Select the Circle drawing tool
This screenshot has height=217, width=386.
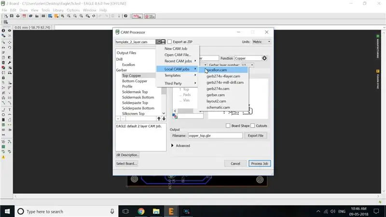[x=3, y=115]
